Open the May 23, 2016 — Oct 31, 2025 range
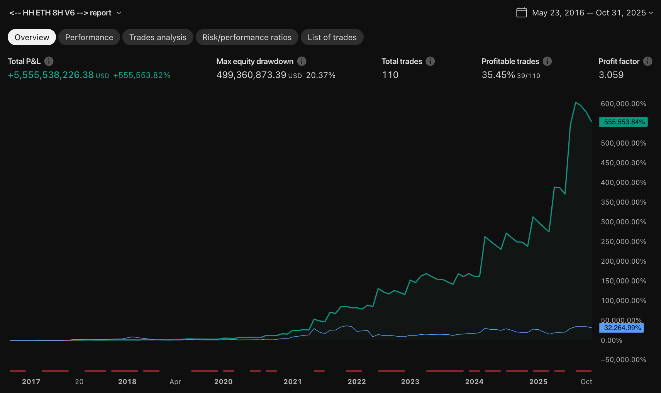The width and height of the screenshot is (661, 393). [x=588, y=13]
